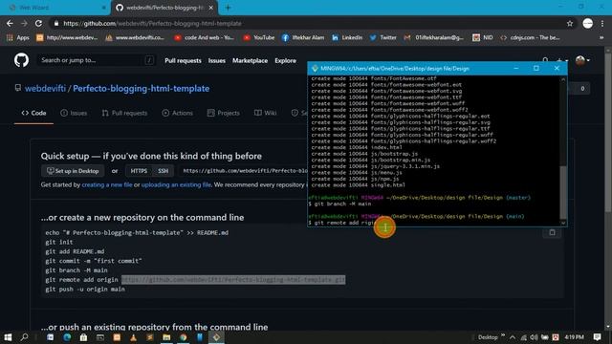This screenshot has width=612, height=344.
Task: Open the YouTube bookmark
Action: pos(259,37)
